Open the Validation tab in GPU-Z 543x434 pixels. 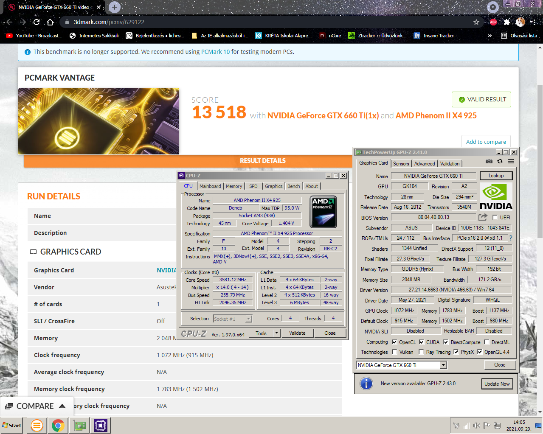[x=450, y=164]
